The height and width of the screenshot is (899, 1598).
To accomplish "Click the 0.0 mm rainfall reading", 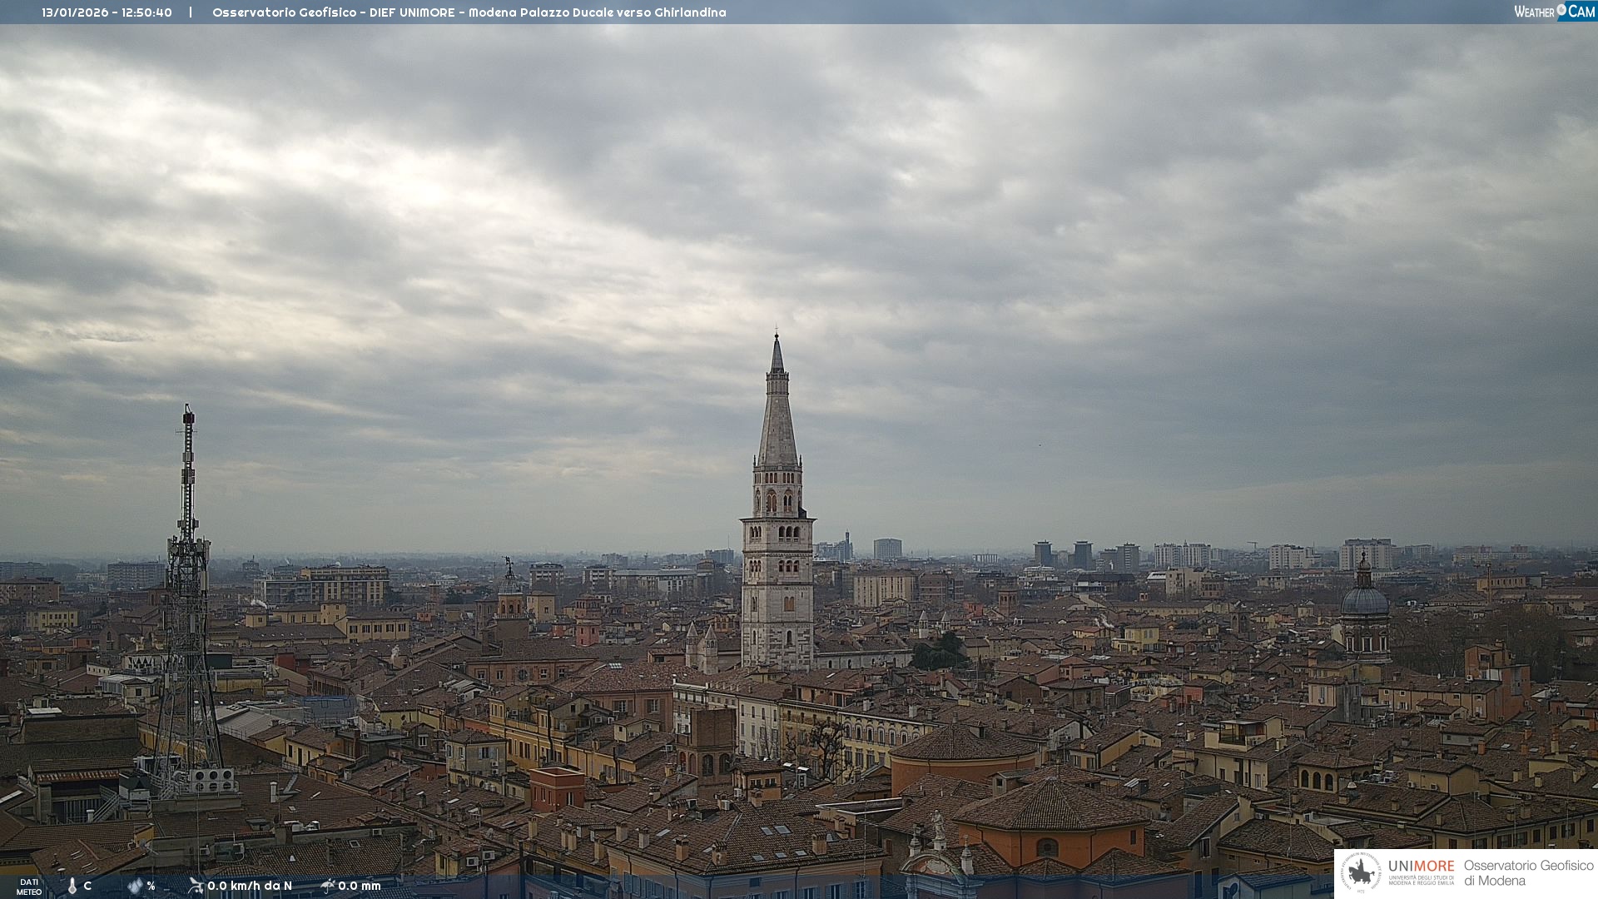I will point(360,886).
